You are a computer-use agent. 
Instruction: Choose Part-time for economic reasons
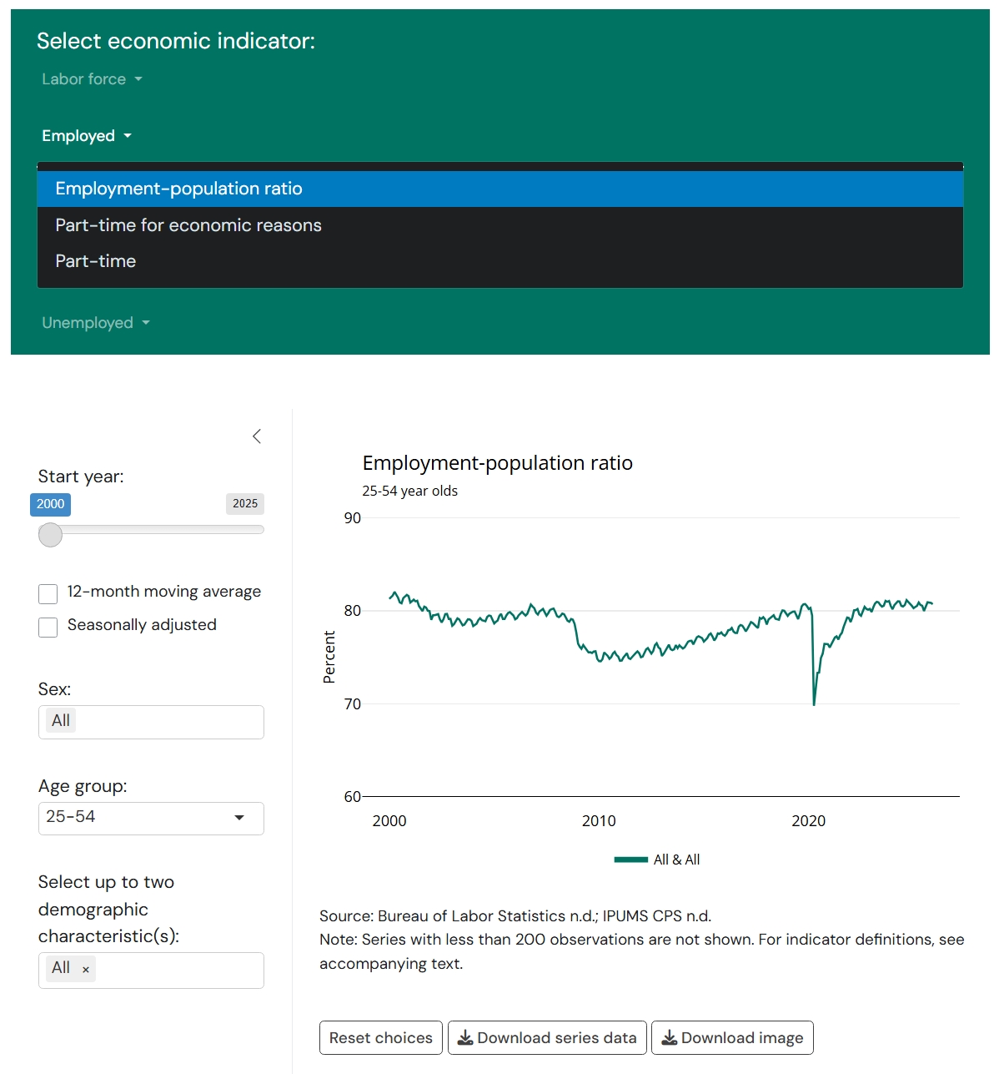point(188,225)
